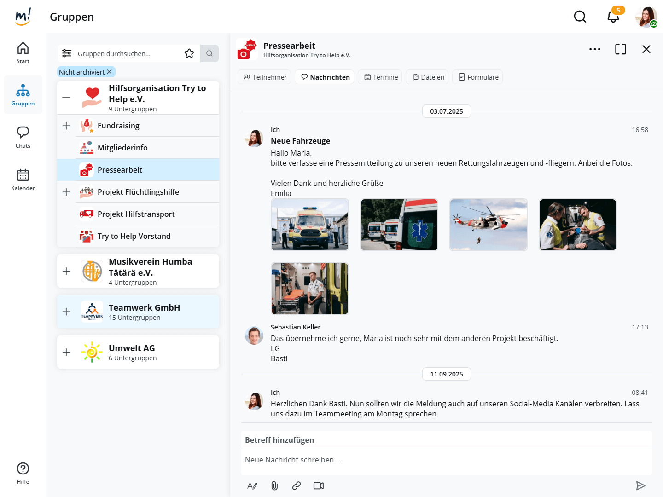Send the message with the arrow icon
This screenshot has width=663, height=497.
pyautogui.click(x=640, y=485)
